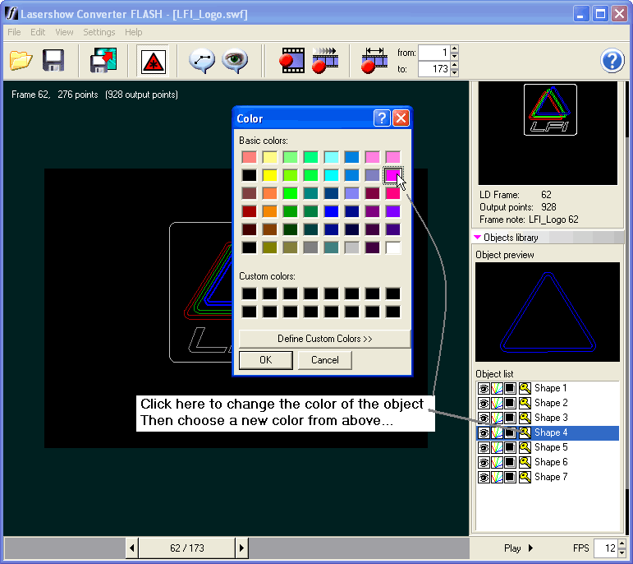Viewport: 633px width, 564px height.
Task: Toggle the laser warning triangle button
Action: pos(153,61)
